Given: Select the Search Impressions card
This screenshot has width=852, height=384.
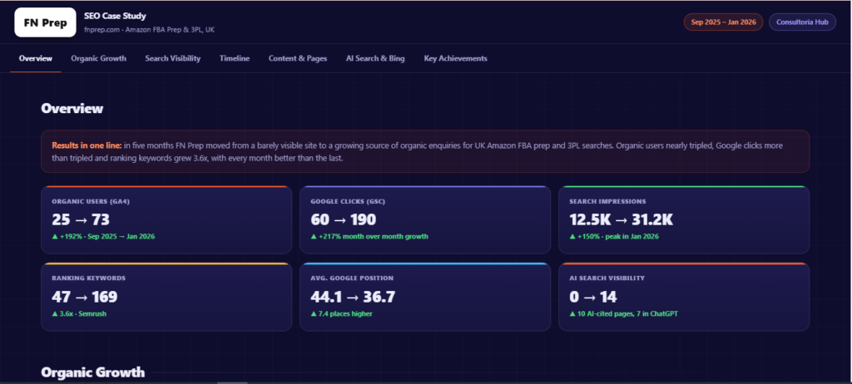Looking at the screenshot, I should (x=684, y=220).
